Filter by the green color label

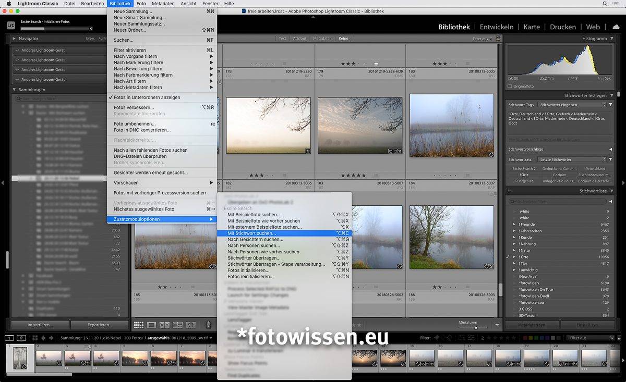537,338
